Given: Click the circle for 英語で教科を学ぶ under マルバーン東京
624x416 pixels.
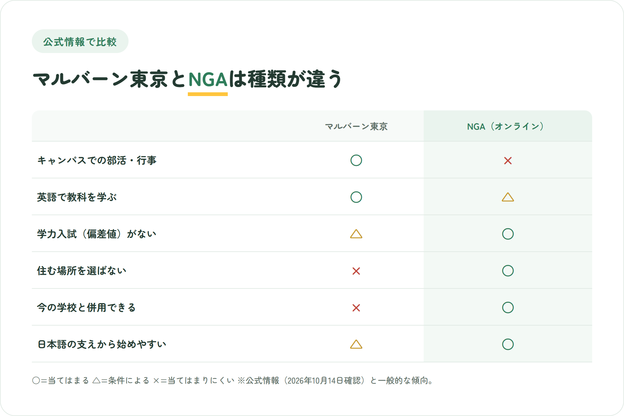Looking at the screenshot, I should (356, 197).
